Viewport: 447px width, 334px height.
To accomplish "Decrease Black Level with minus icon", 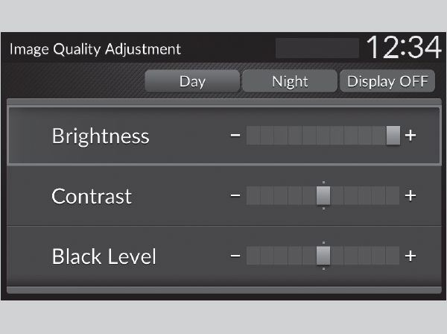I will point(235,256).
